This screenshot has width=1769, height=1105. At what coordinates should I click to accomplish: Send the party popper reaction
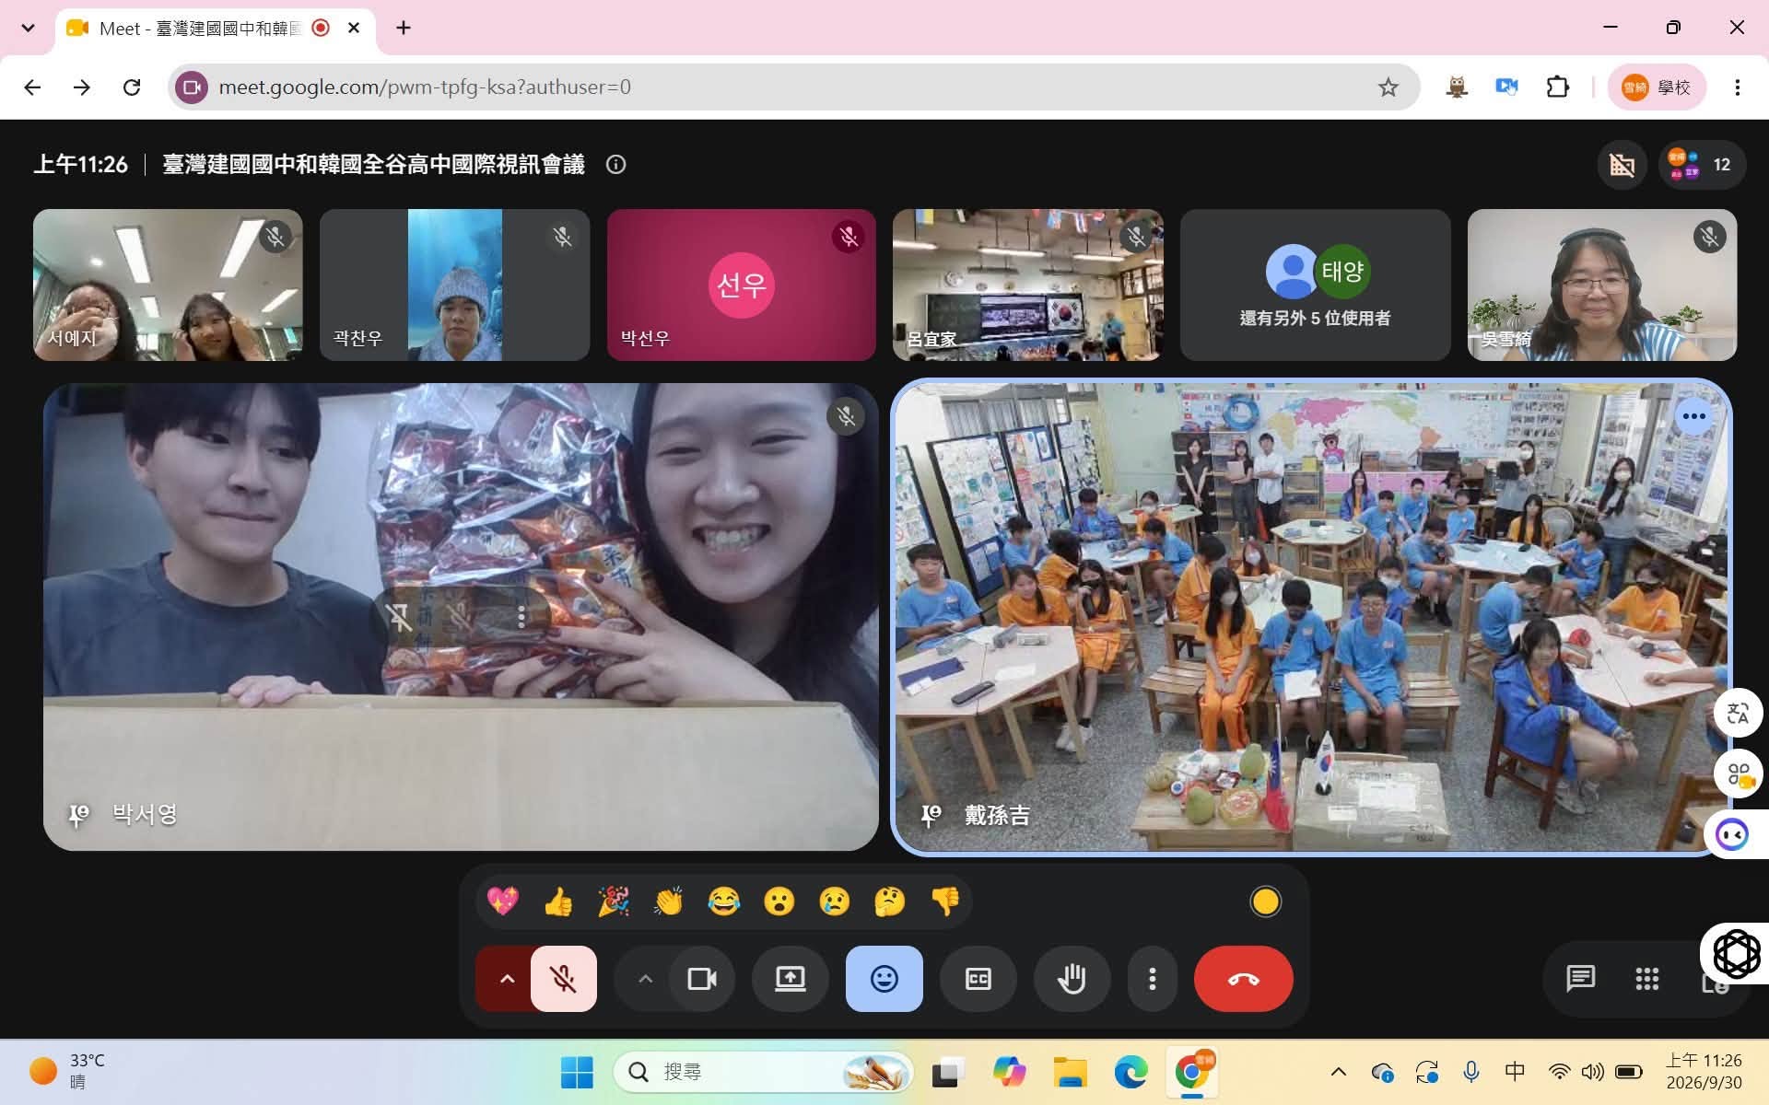click(x=614, y=901)
